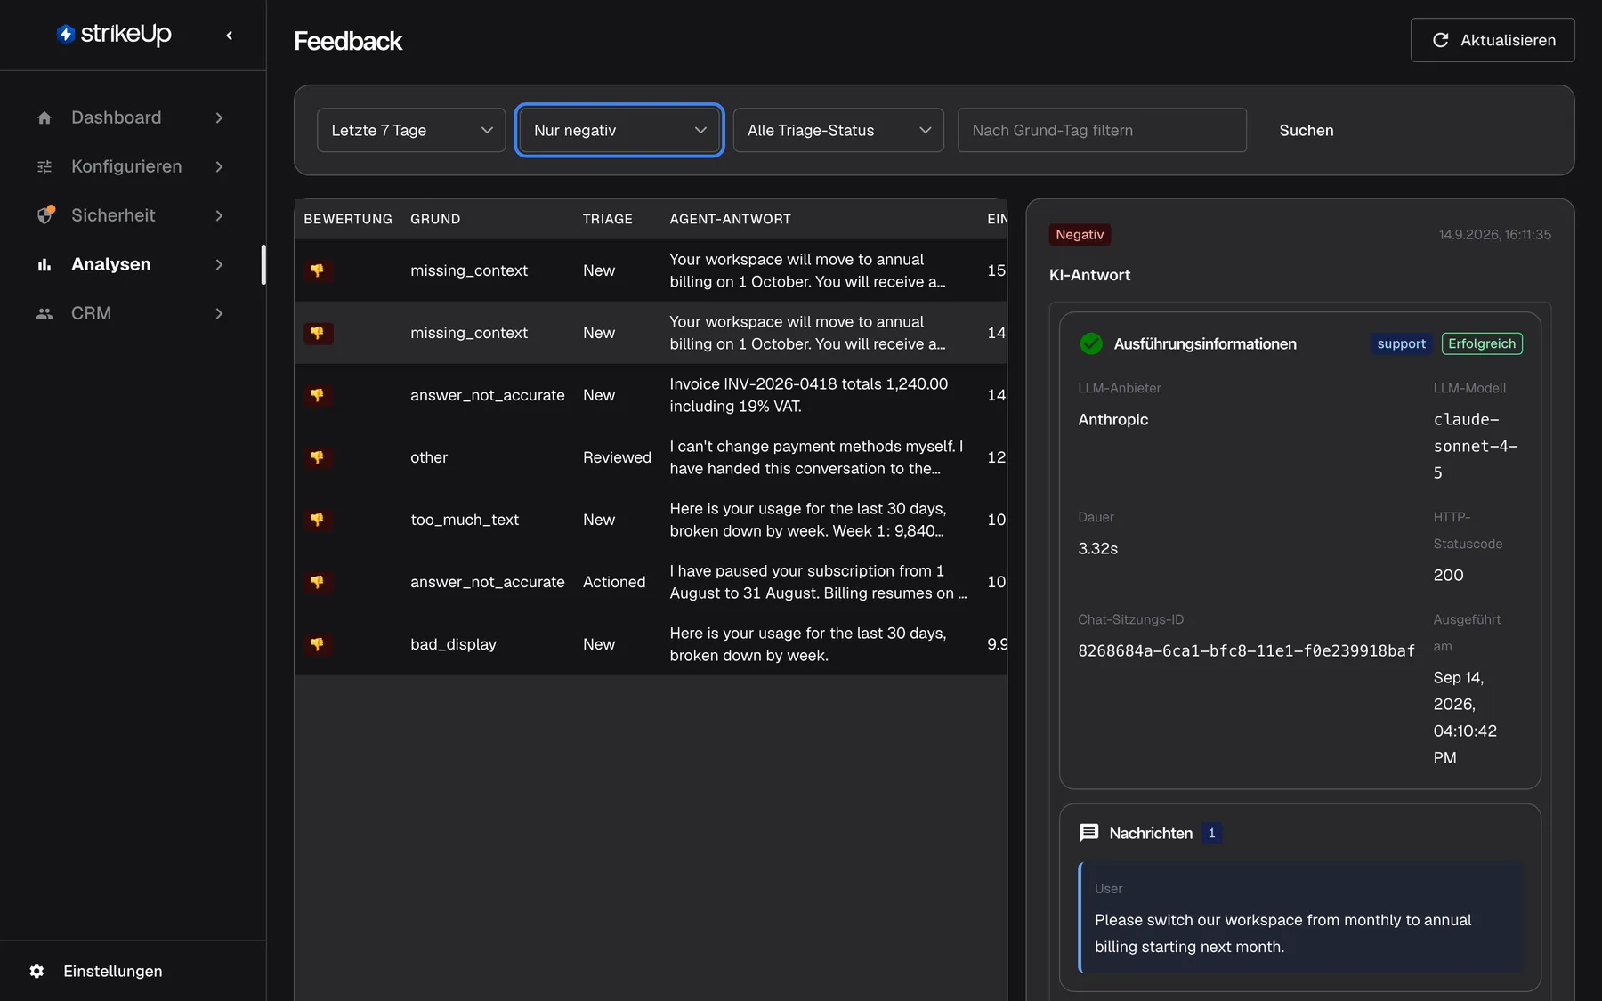Open the Sicherheit navigation item
This screenshot has width=1602, height=1001.
coord(132,215)
